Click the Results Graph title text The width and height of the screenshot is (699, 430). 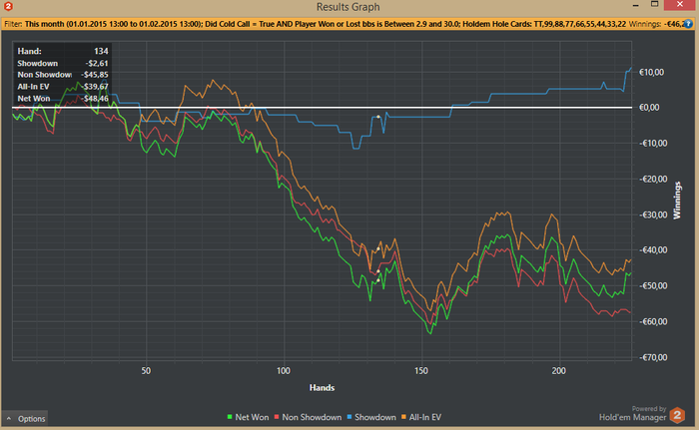349,7
